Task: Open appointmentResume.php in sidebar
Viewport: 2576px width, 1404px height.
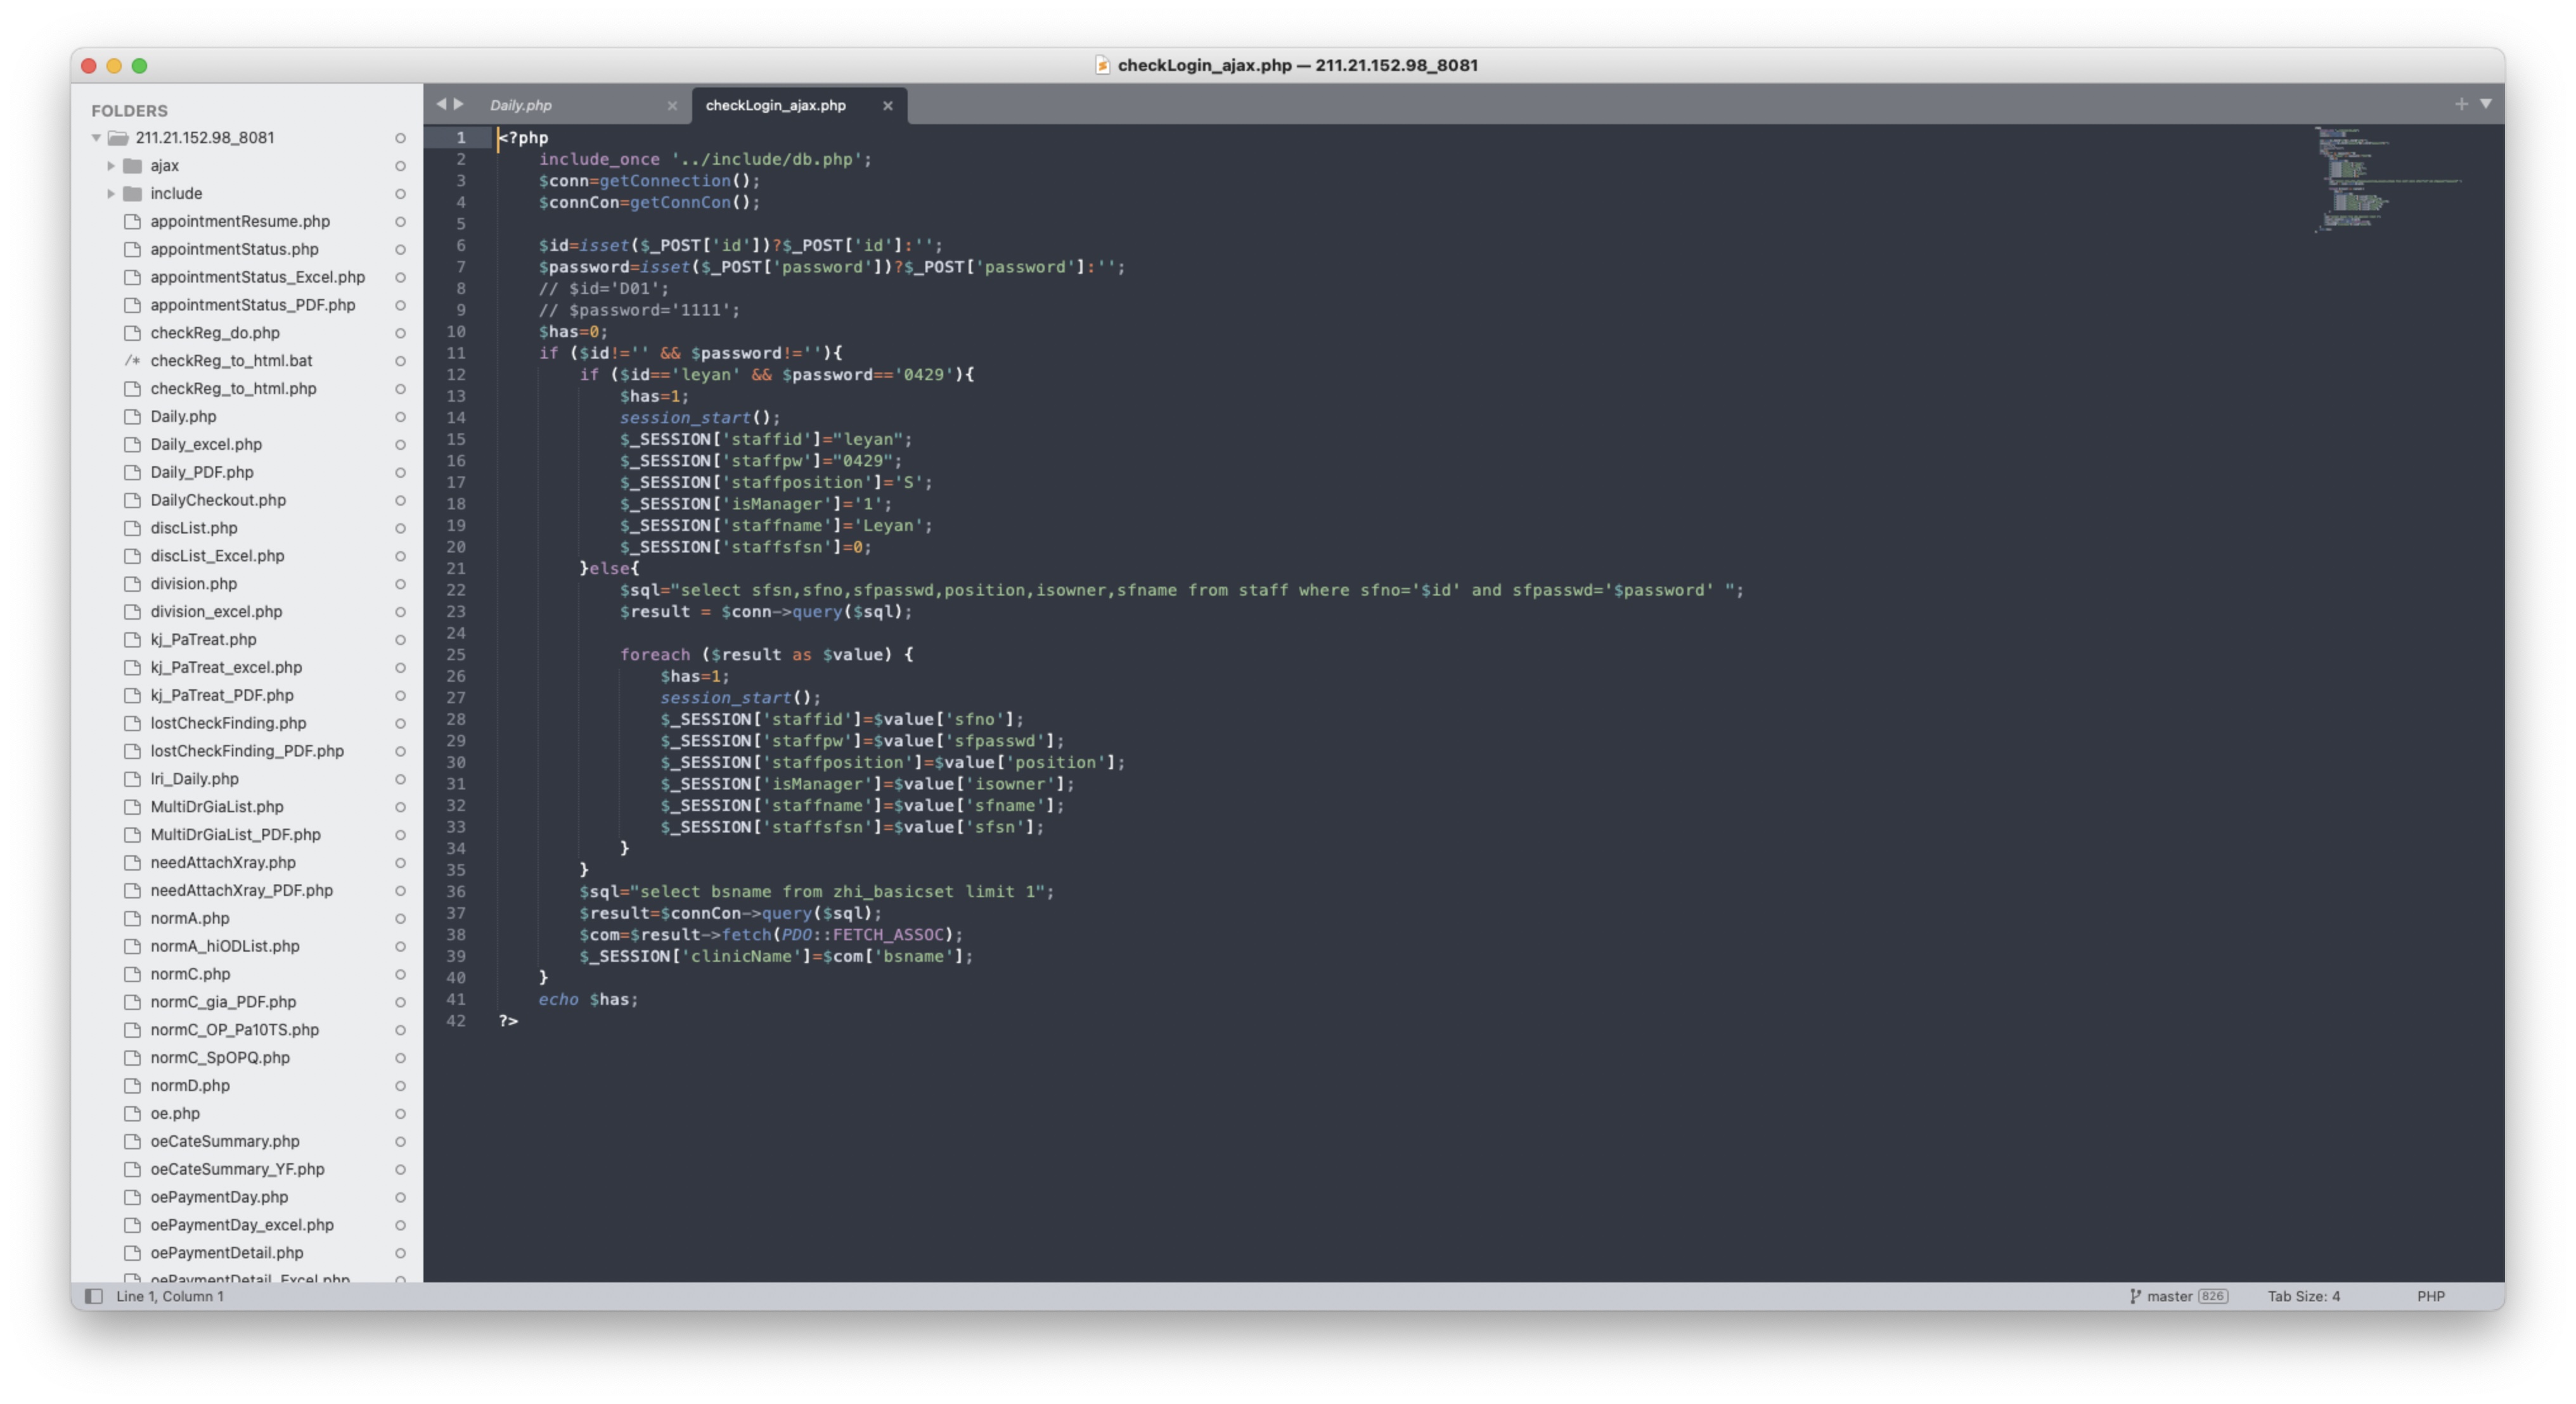Action: click(x=240, y=222)
